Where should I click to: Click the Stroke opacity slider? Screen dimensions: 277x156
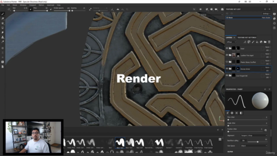pyautogui.click(x=61, y=10)
